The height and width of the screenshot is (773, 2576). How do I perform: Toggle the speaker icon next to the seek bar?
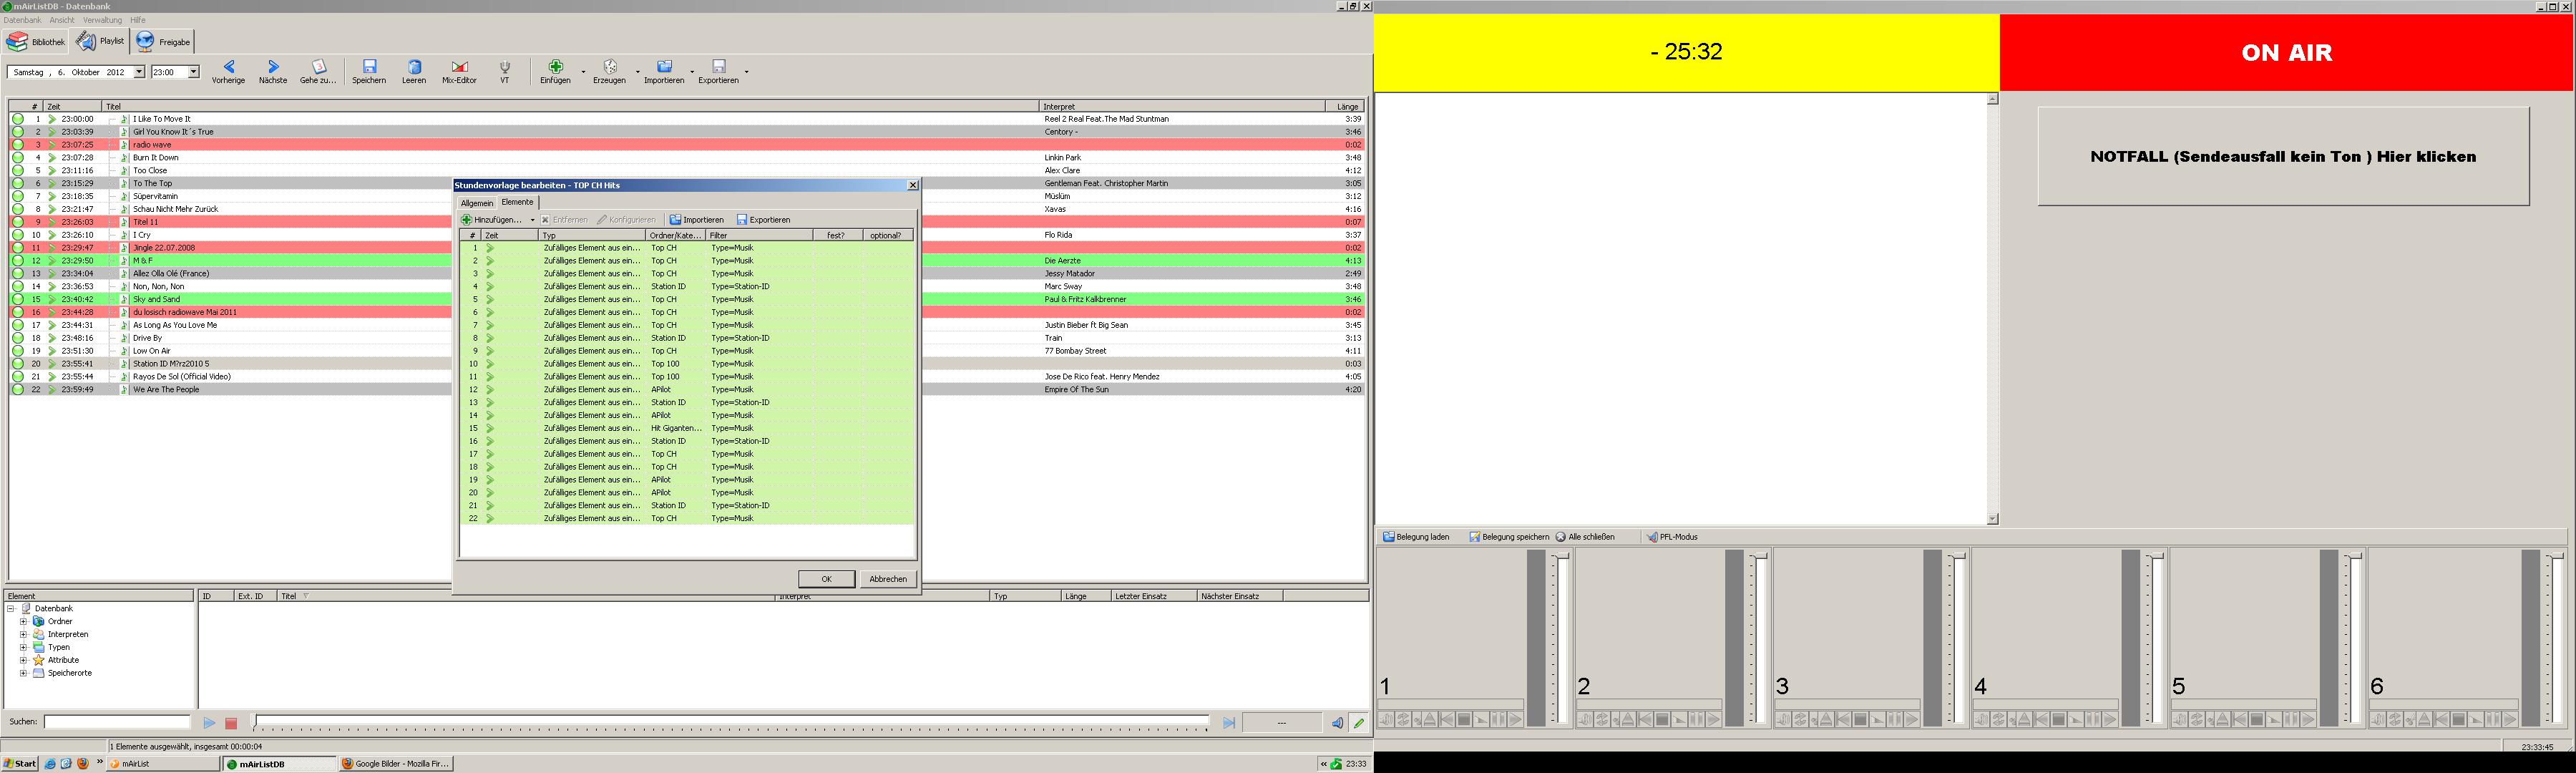click(x=1336, y=723)
